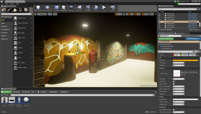
Task: Collapse the Rendering section
Action: pos(159,107)
